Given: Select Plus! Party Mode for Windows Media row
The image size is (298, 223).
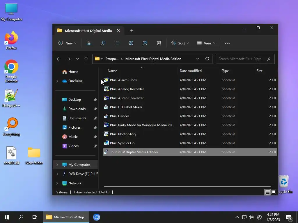Looking at the screenshot, I should point(190,125).
